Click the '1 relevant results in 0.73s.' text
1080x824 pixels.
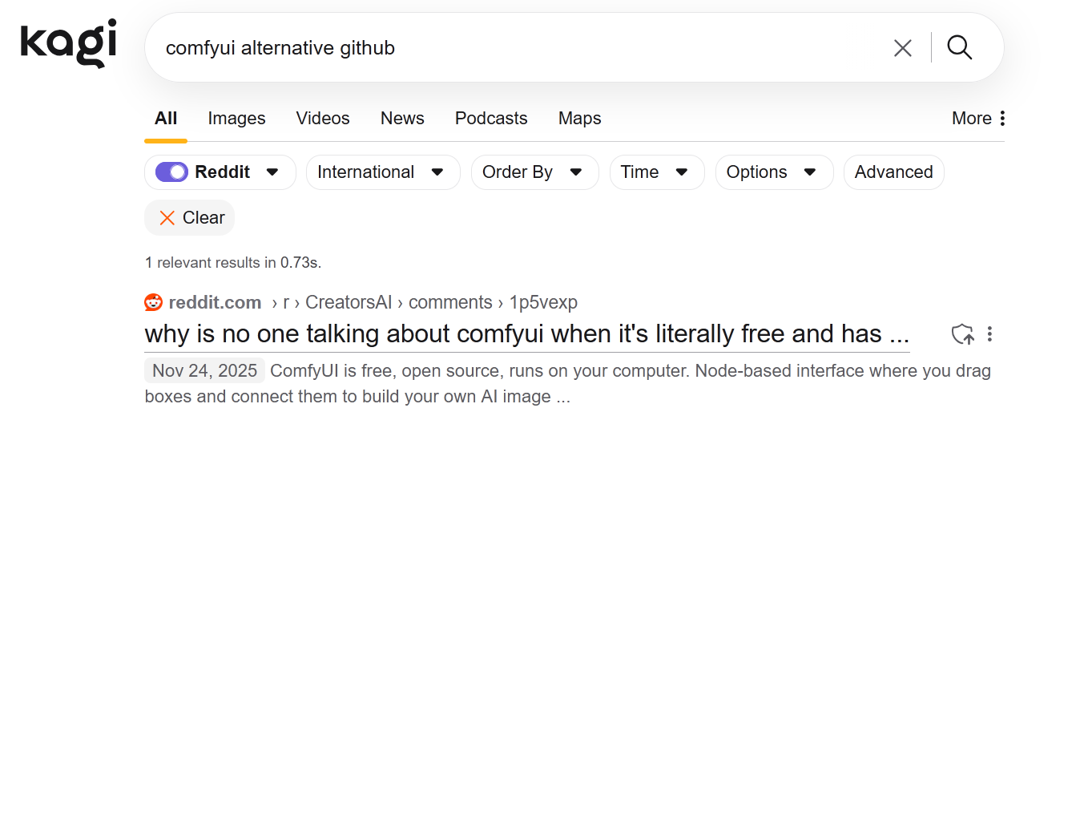click(x=233, y=263)
